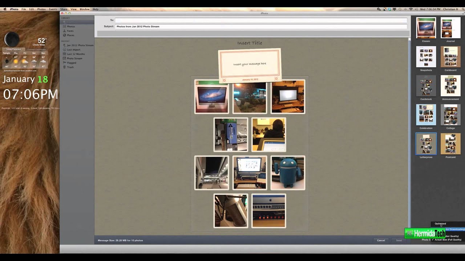Click the Places globe icon
465x261 pixels.
coord(64,35)
